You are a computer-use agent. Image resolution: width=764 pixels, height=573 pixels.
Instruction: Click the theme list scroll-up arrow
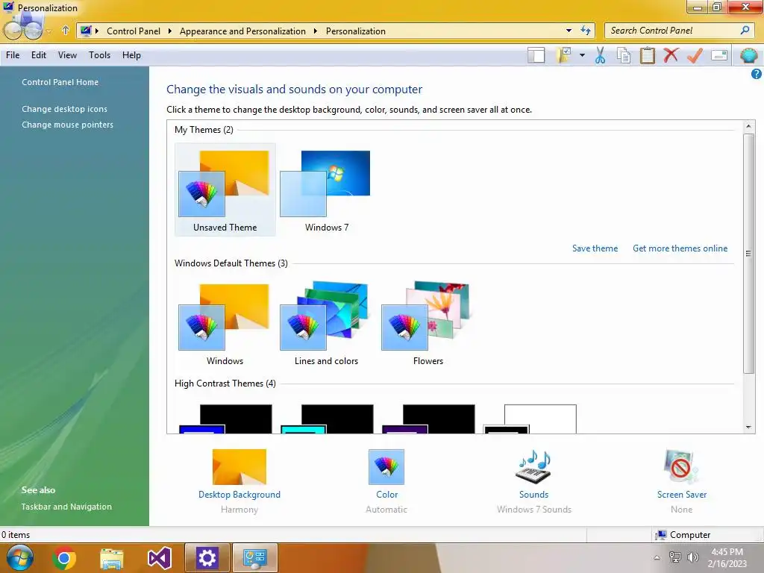pos(748,125)
